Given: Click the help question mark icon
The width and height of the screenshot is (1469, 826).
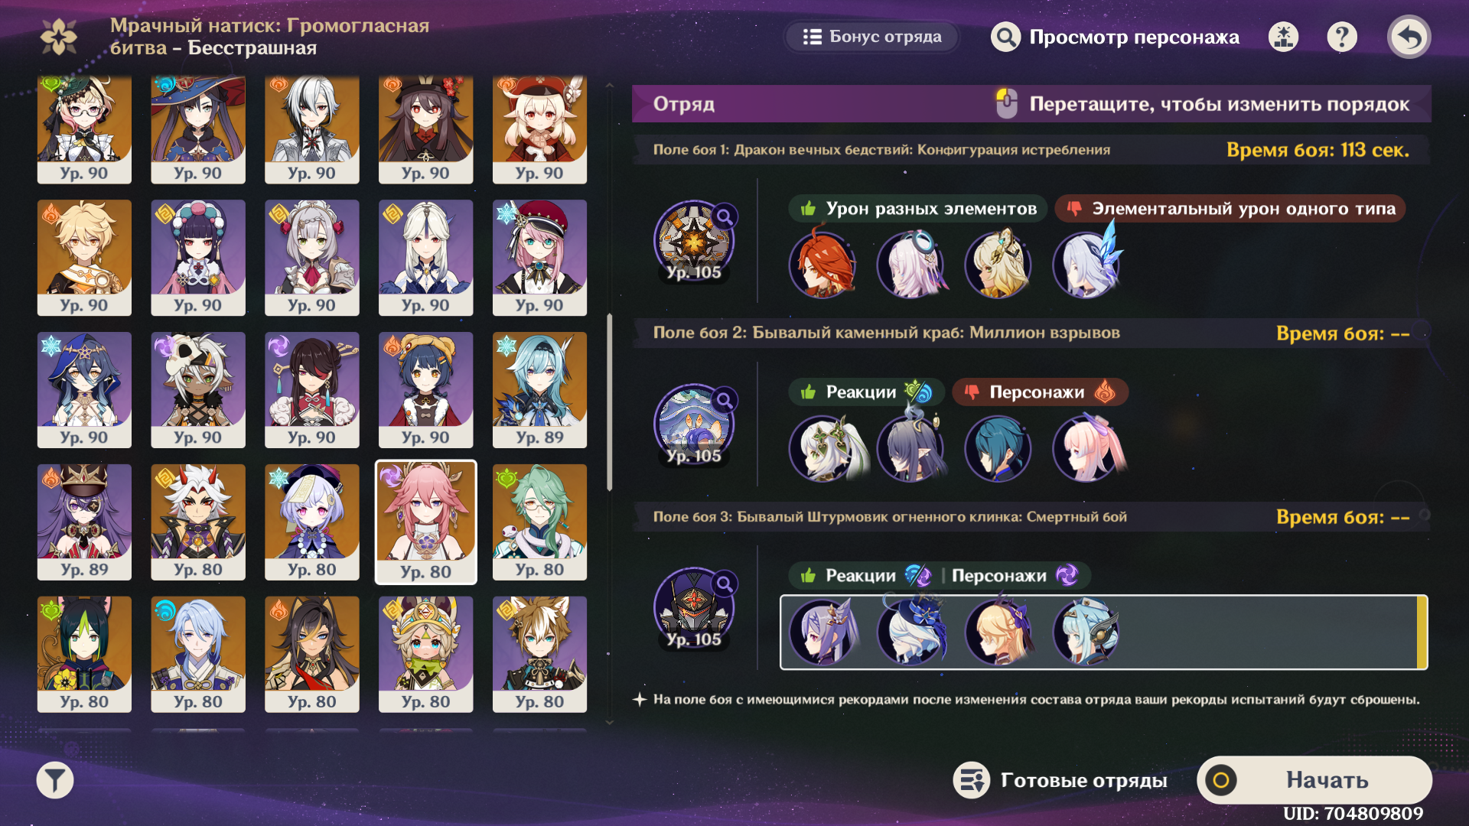Looking at the screenshot, I should pyautogui.click(x=1342, y=37).
